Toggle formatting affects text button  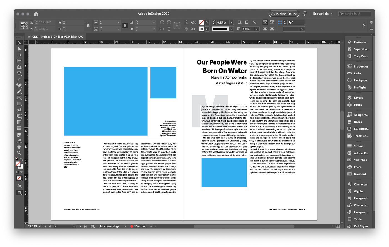pyautogui.click(x=21, y=172)
